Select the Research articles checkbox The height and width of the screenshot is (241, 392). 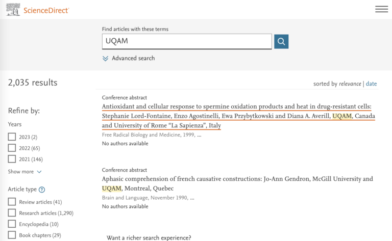click(x=12, y=213)
